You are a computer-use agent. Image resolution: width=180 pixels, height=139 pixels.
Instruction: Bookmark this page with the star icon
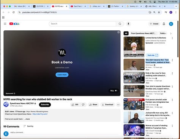point(159,12)
